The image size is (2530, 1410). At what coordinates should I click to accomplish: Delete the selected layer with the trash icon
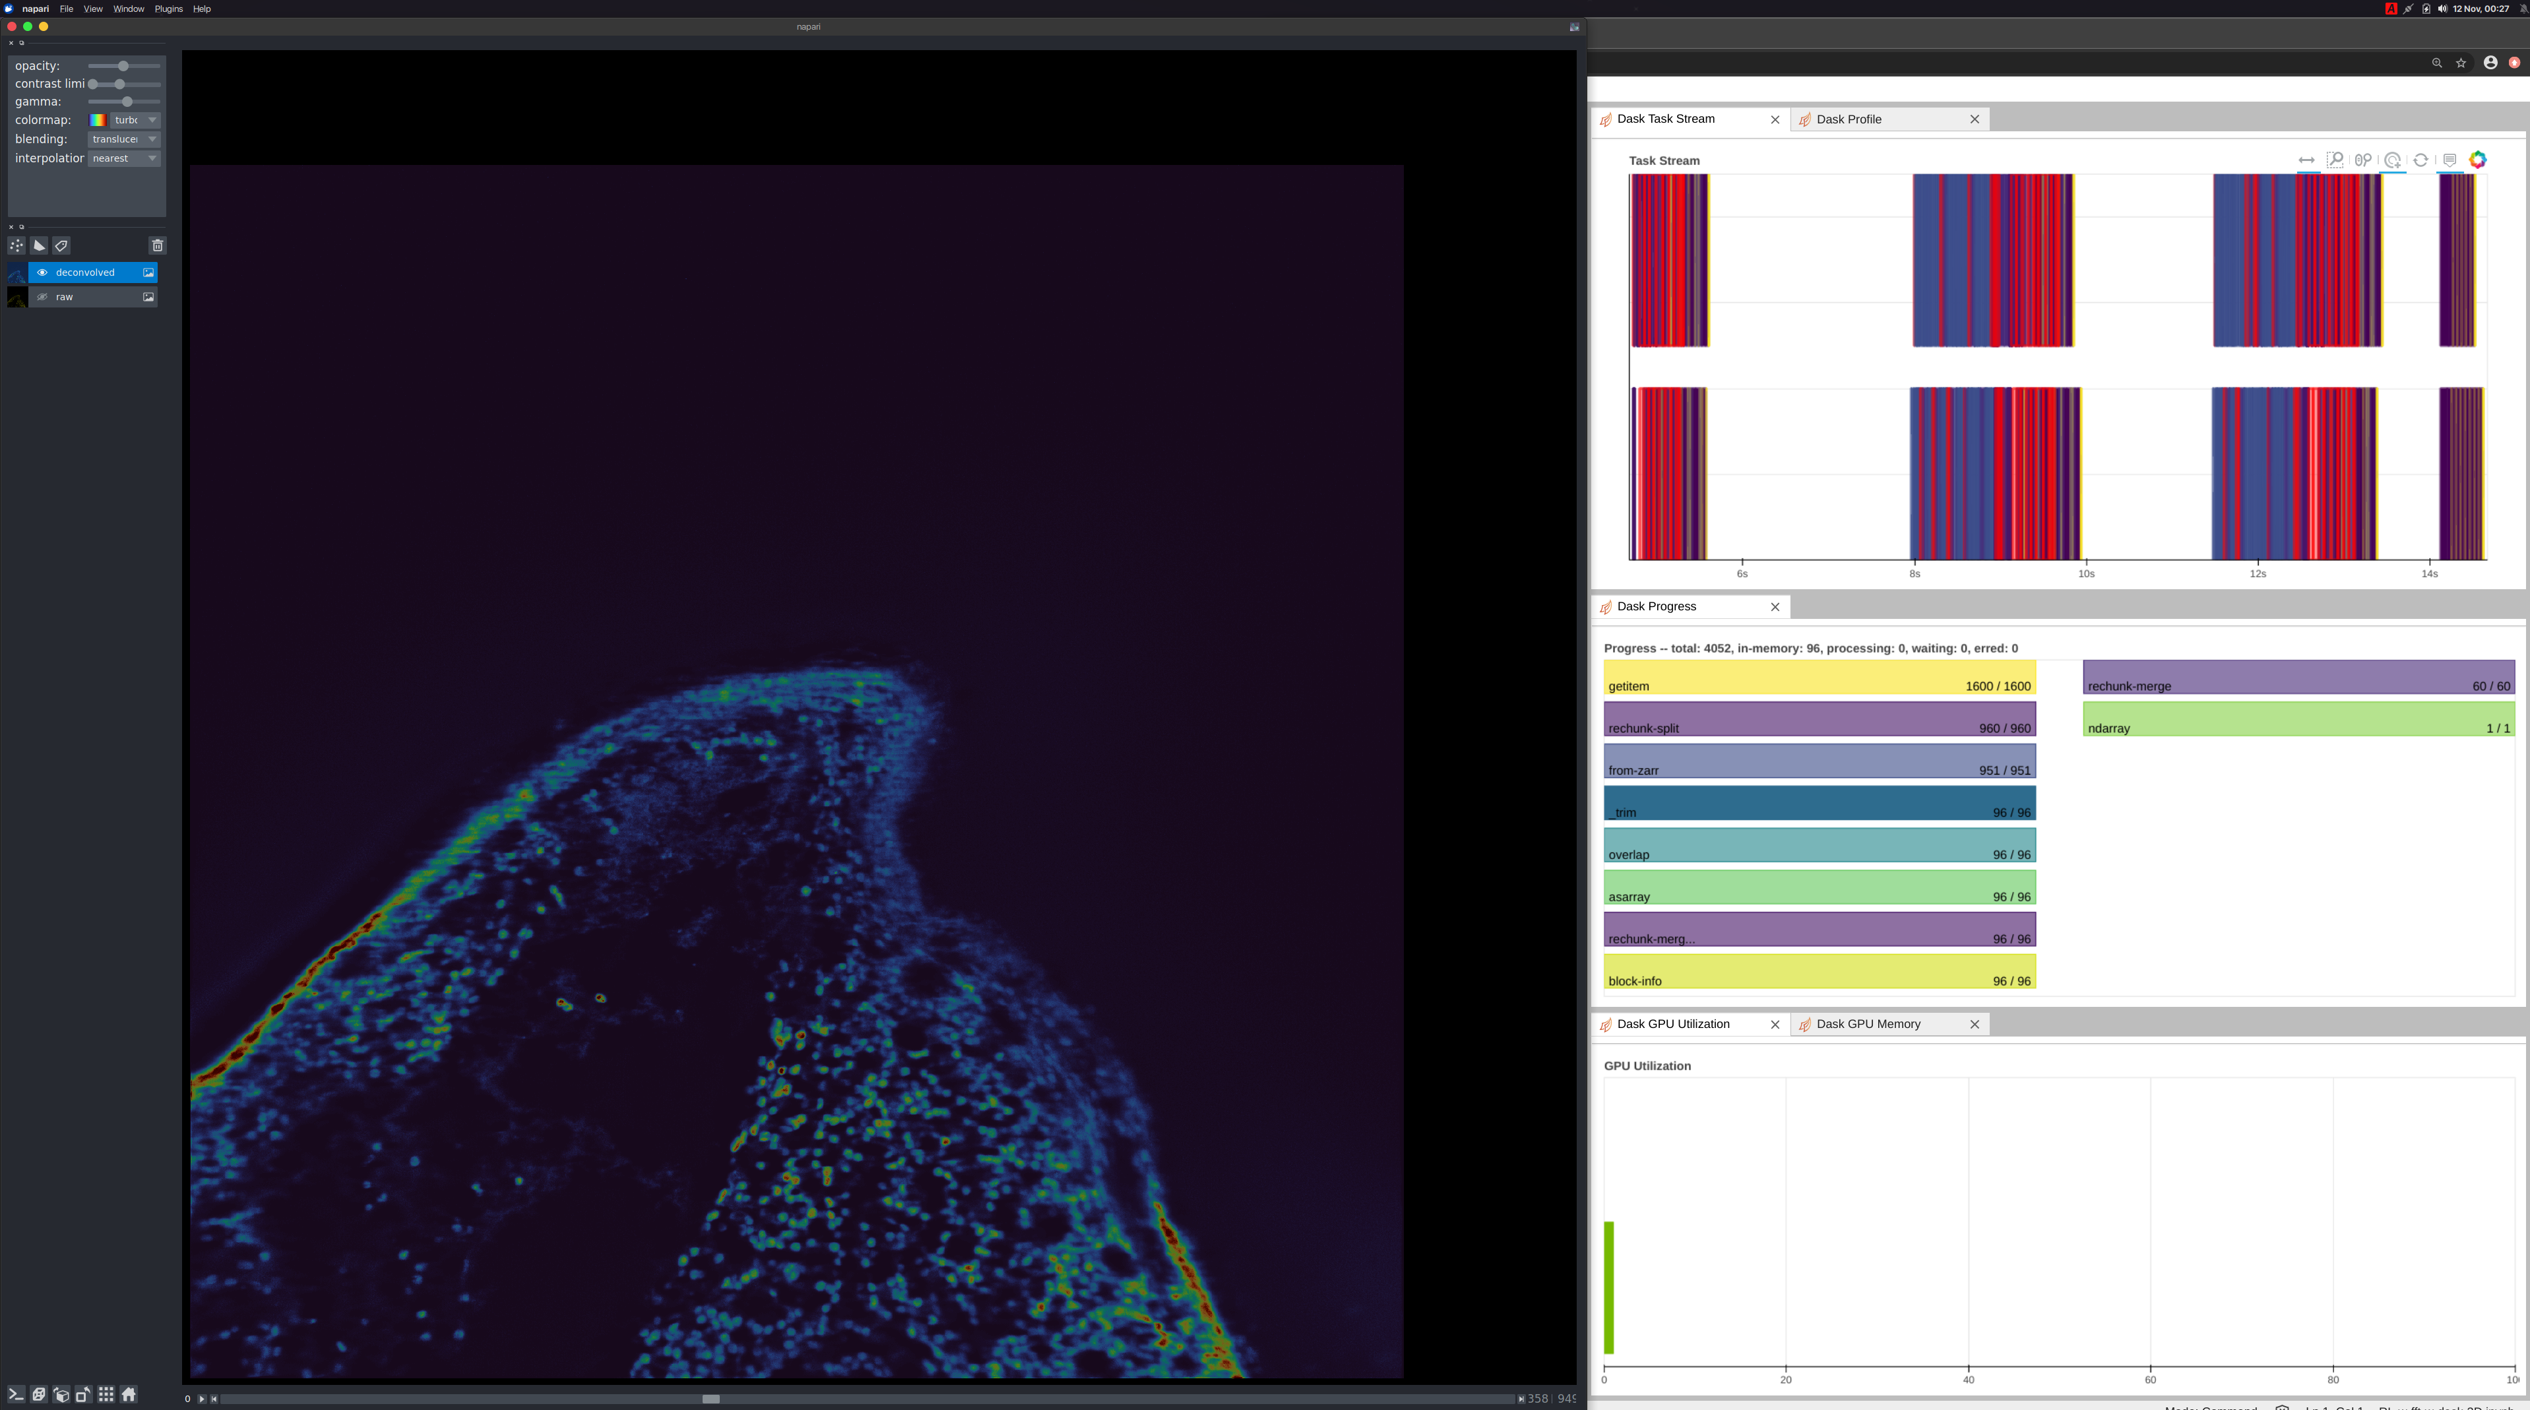pos(157,245)
